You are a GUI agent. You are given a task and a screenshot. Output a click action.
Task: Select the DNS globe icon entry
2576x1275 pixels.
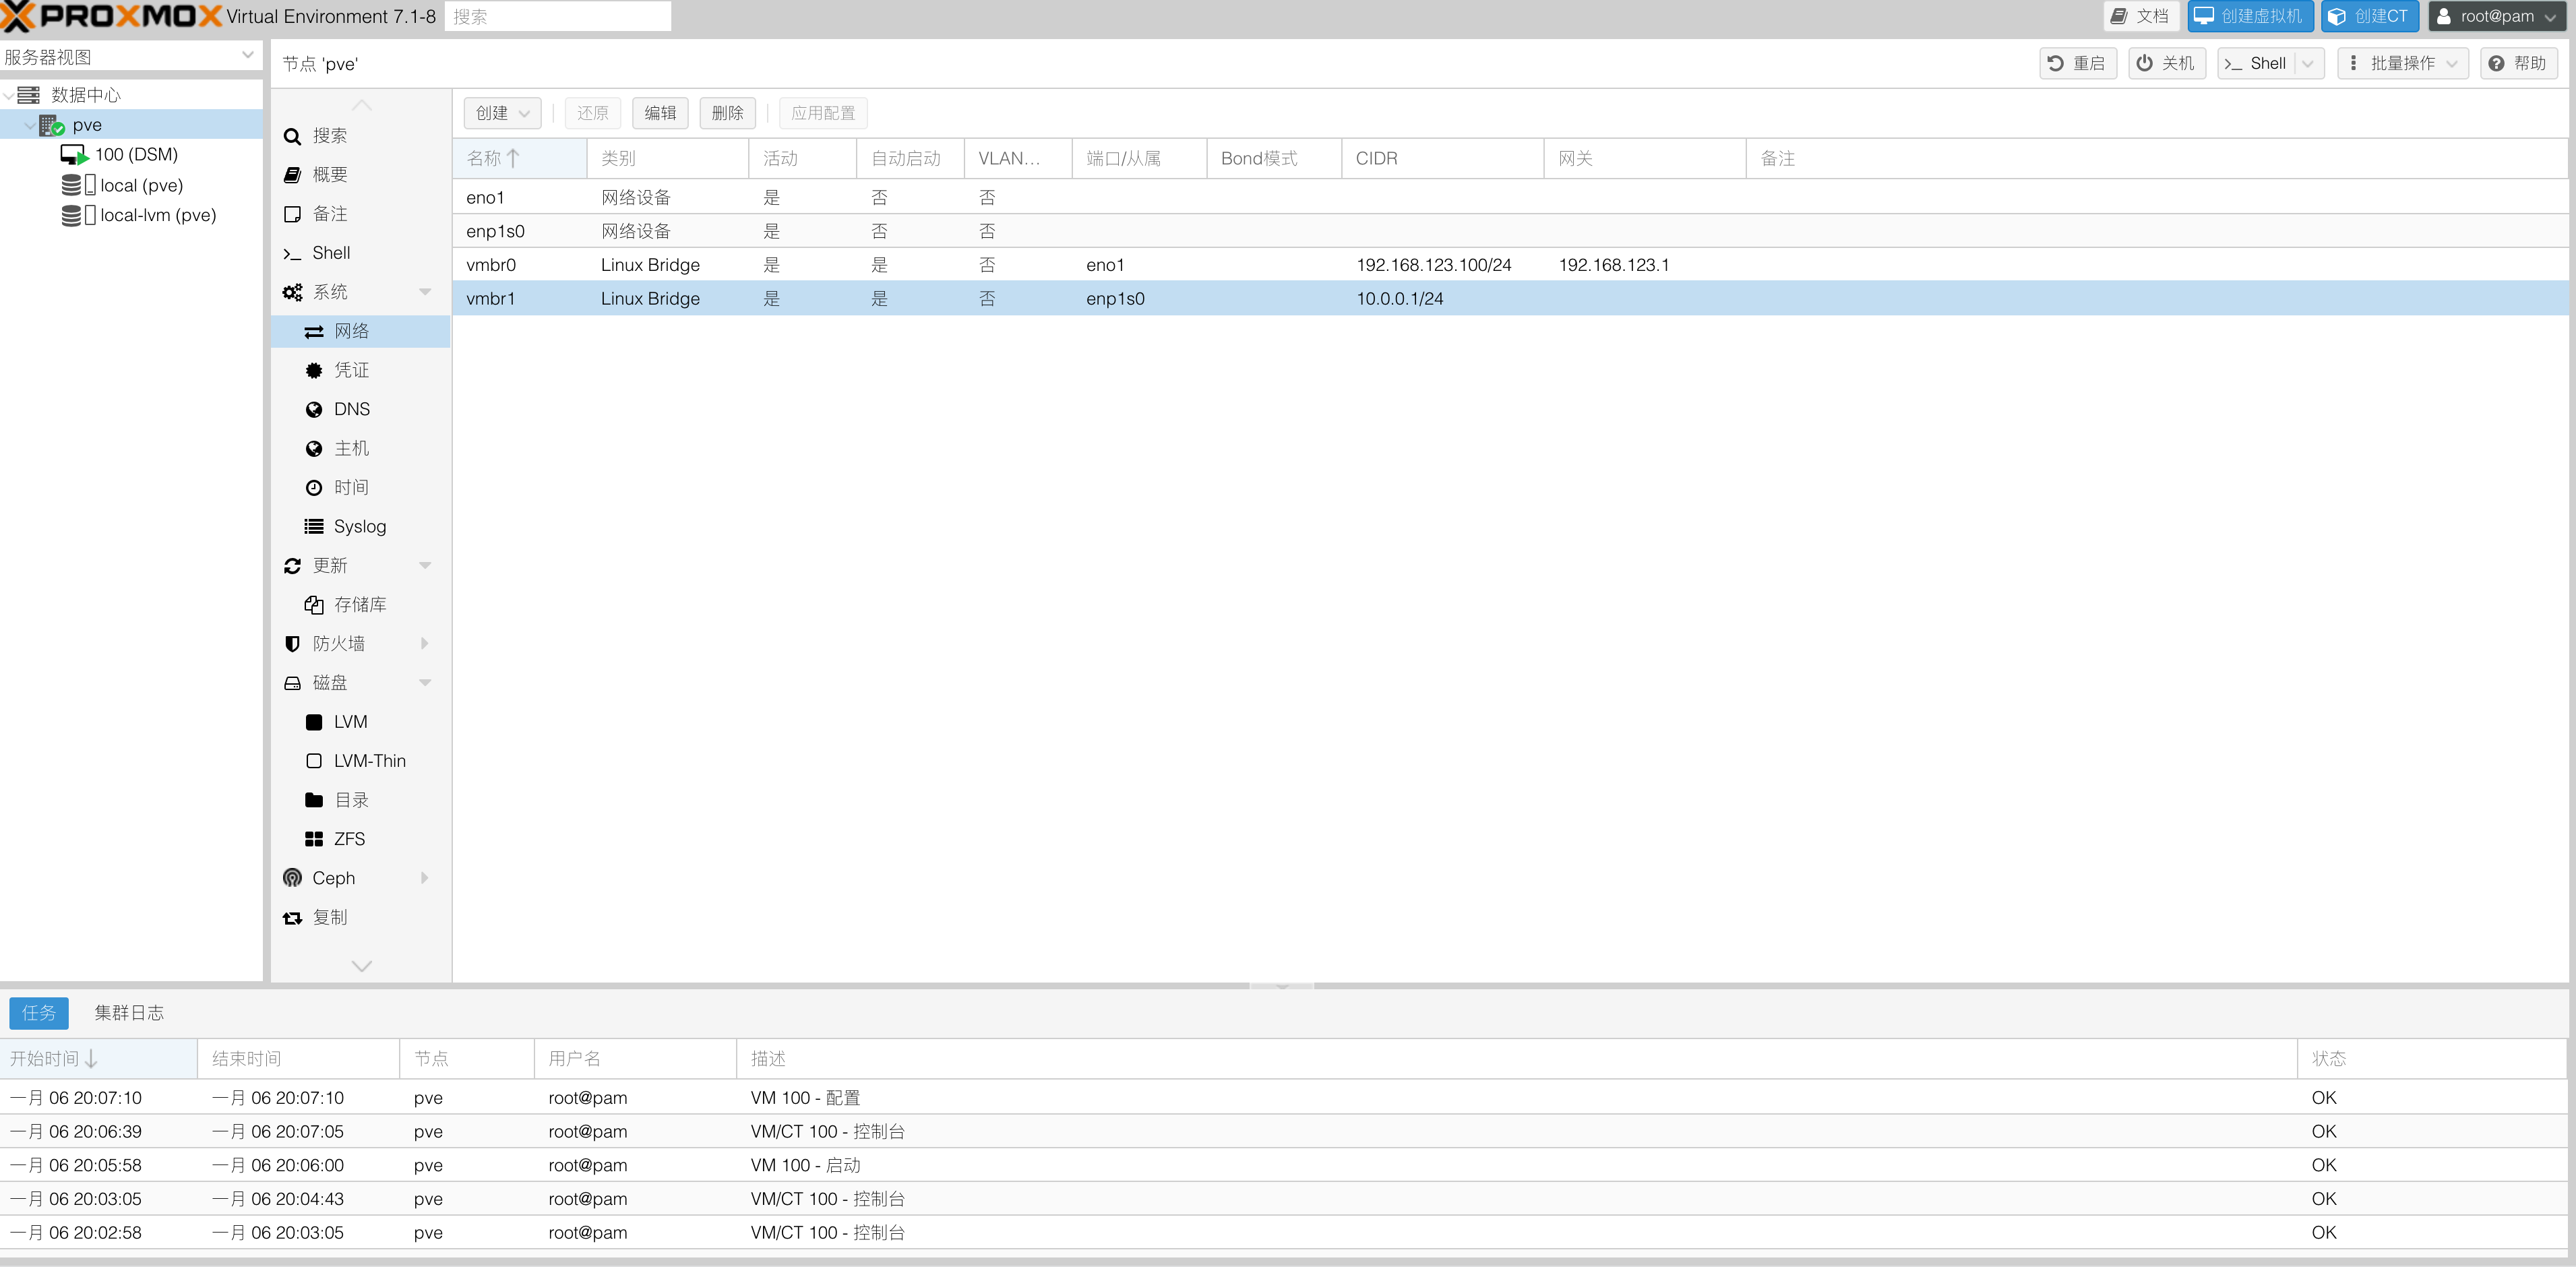tap(314, 410)
